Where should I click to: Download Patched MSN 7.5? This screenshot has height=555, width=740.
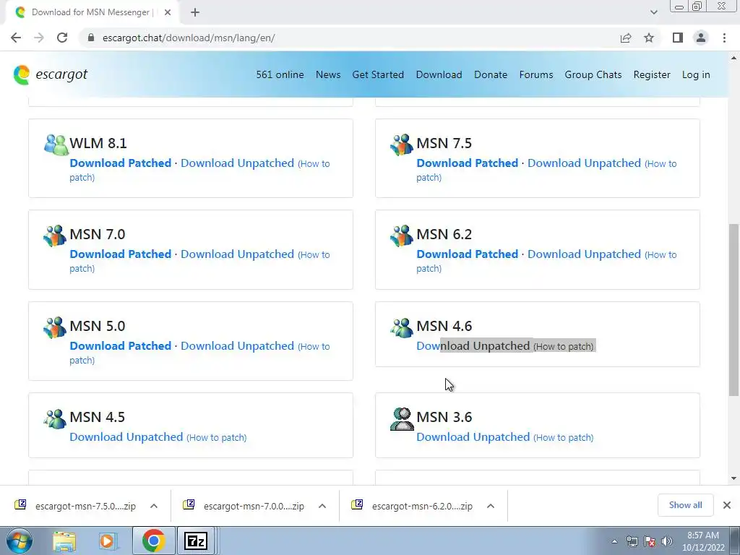pos(468,163)
